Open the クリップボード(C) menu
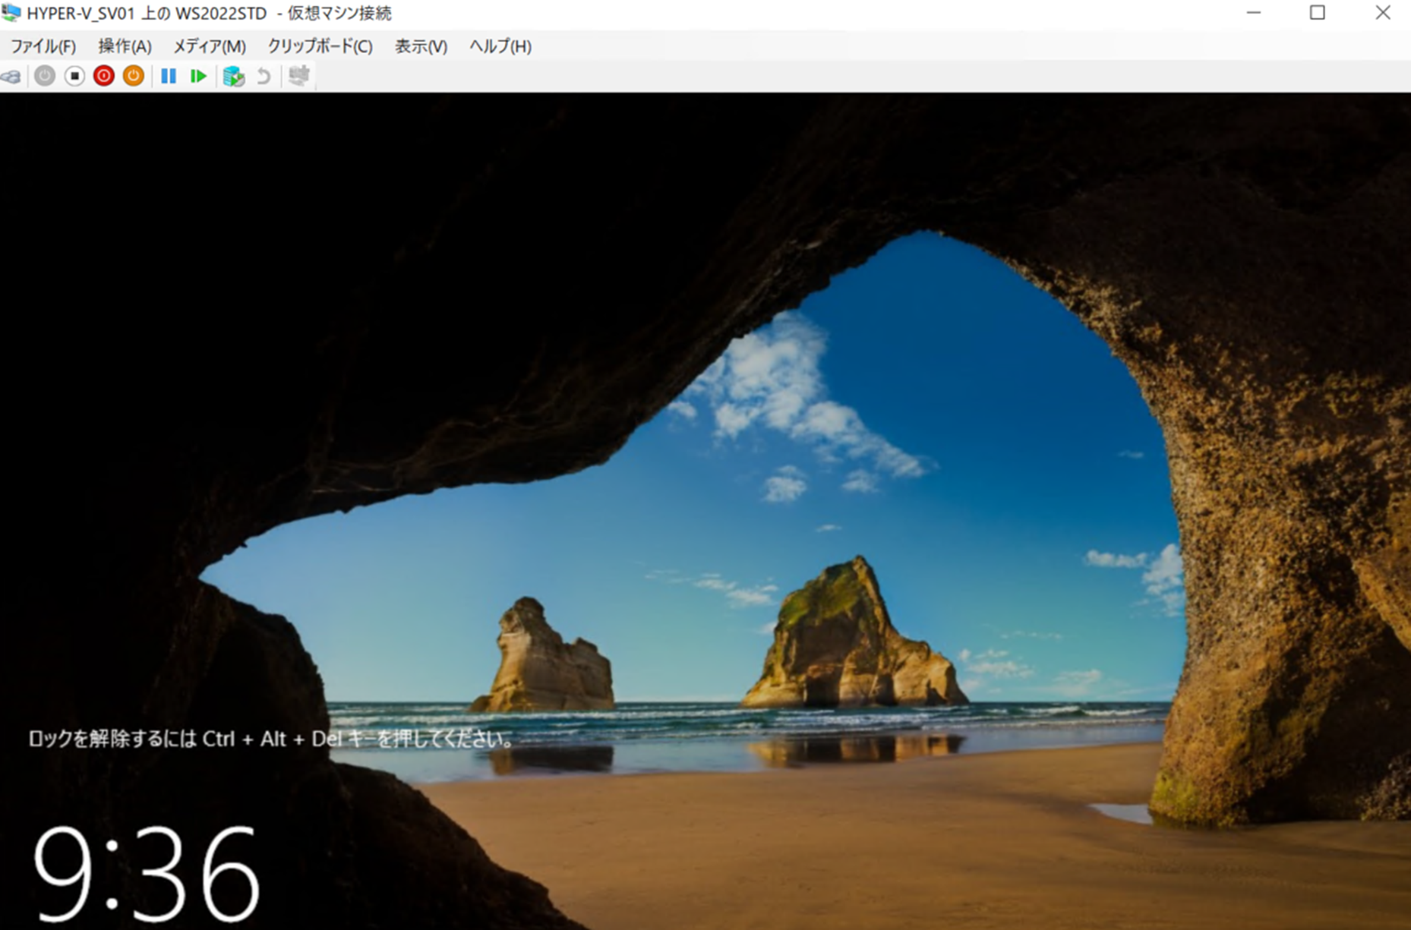 coord(320,46)
